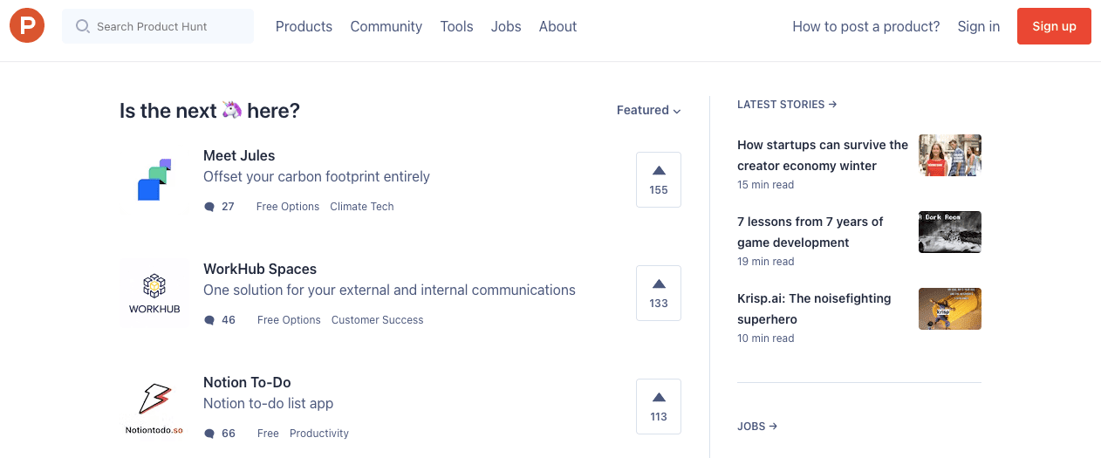Click the Sign up button
The image size is (1101, 458).
pyautogui.click(x=1054, y=26)
